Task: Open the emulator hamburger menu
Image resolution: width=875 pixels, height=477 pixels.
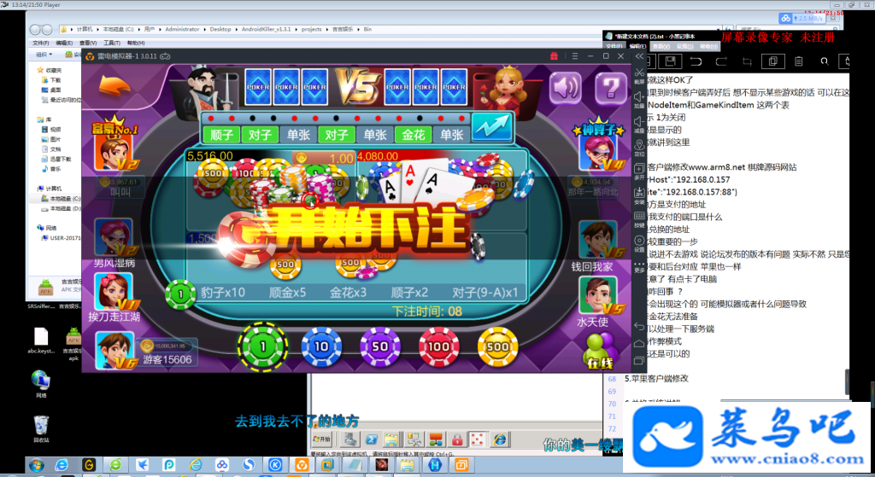Action: pos(575,56)
